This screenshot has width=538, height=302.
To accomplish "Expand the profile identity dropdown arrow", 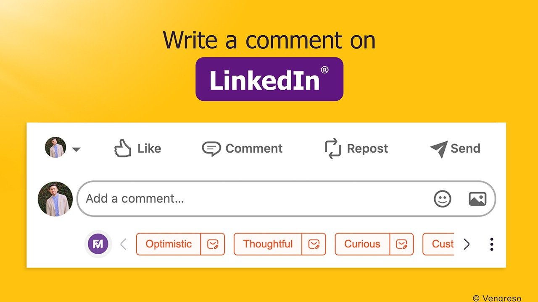I will pyautogui.click(x=76, y=149).
